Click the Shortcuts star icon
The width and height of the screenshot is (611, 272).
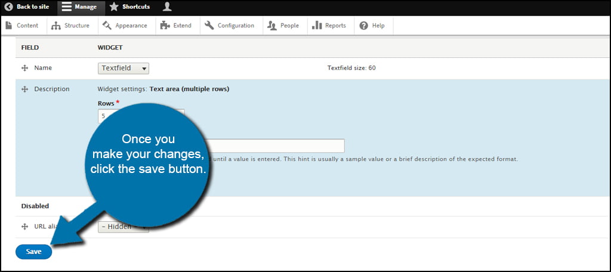(113, 7)
